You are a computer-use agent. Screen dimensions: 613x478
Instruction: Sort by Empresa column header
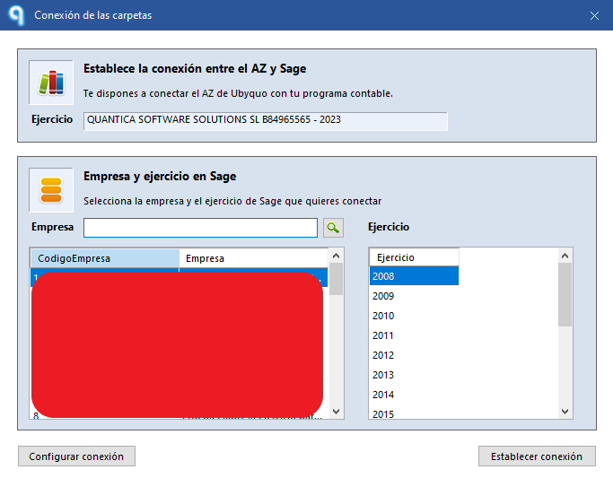click(x=253, y=258)
